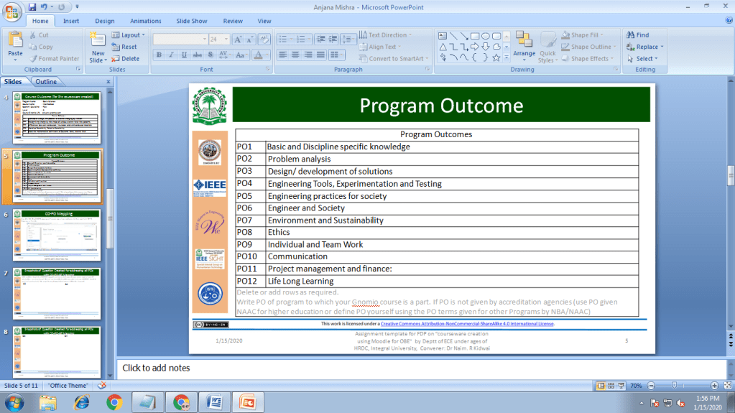Switch to Normal view button
The width and height of the screenshot is (735, 413).
tap(601, 385)
